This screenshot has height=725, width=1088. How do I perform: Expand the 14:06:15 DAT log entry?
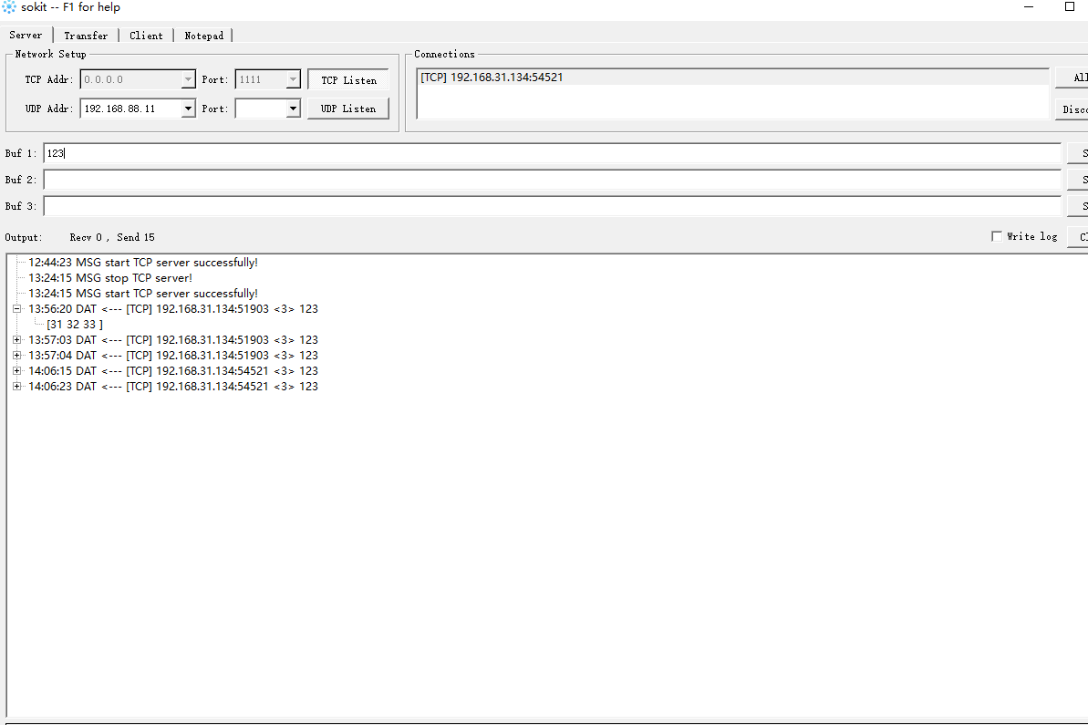pos(16,370)
